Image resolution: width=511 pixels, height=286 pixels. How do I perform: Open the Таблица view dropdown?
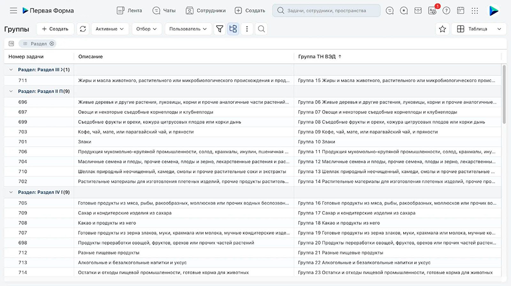point(479,29)
